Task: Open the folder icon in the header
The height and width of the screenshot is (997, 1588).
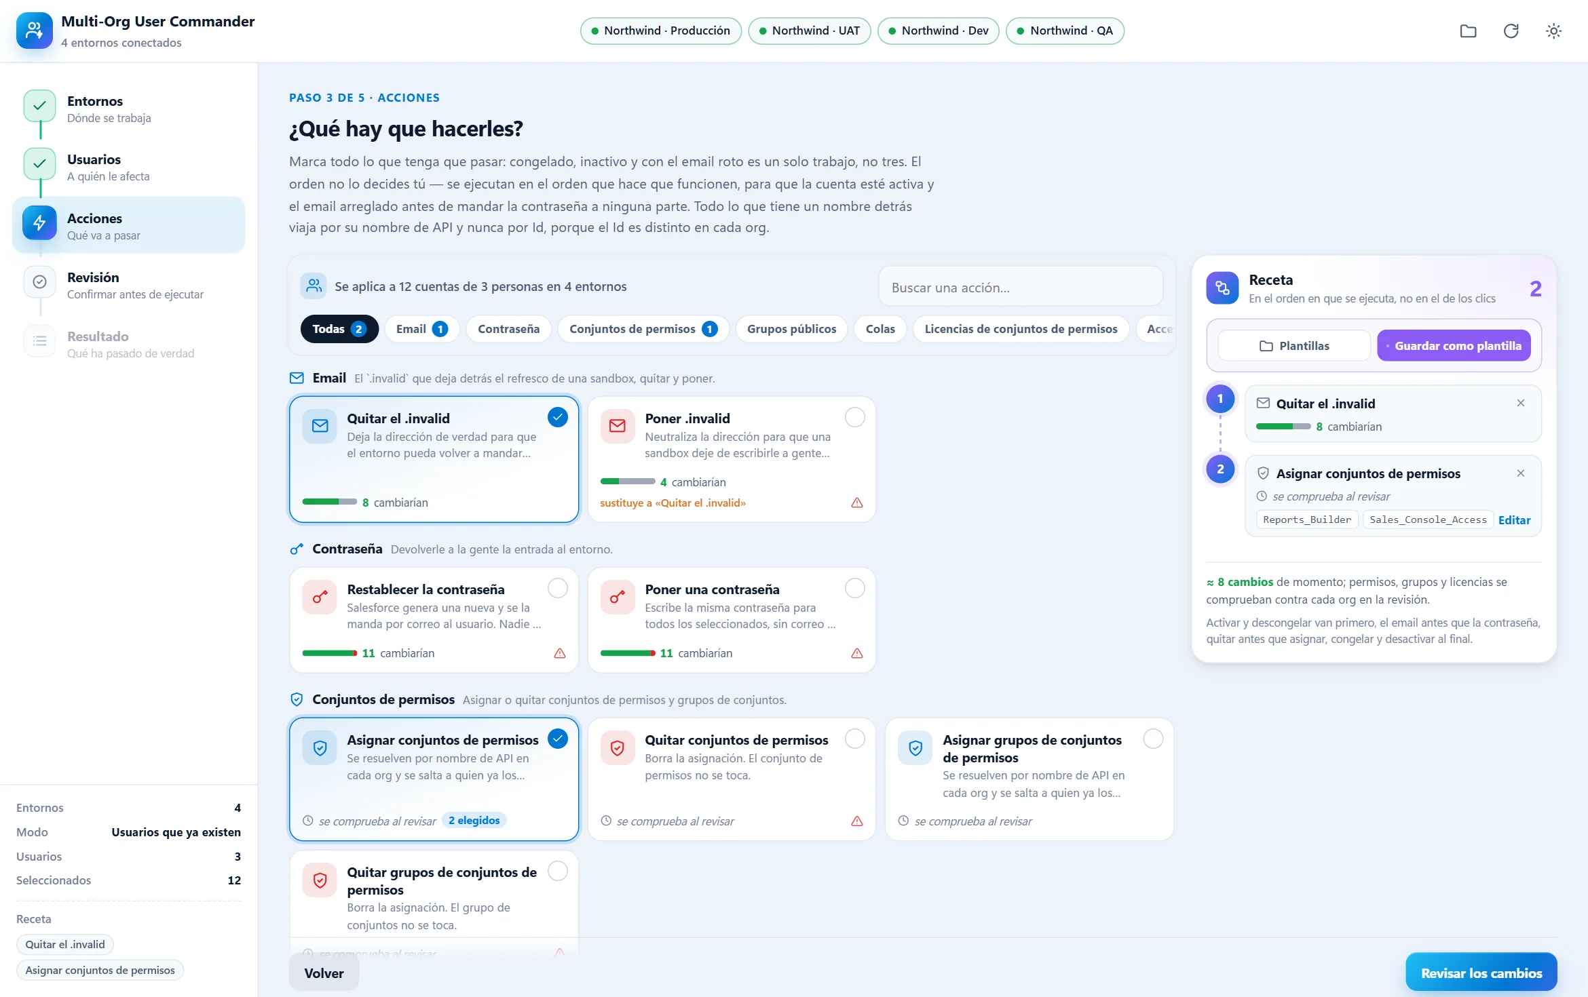Action: click(x=1468, y=31)
